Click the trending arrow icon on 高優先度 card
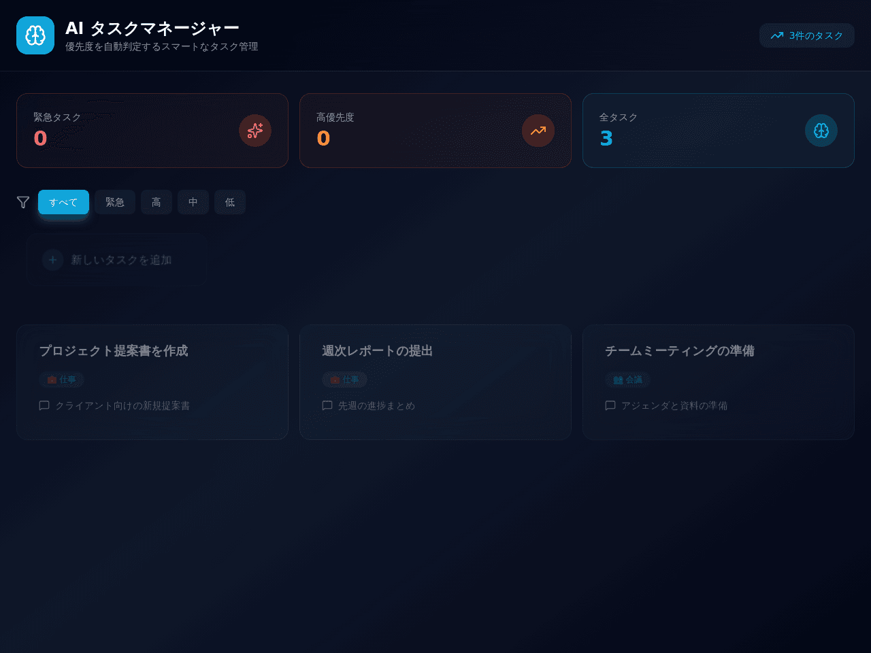Image resolution: width=871 pixels, height=653 pixels. 538,131
